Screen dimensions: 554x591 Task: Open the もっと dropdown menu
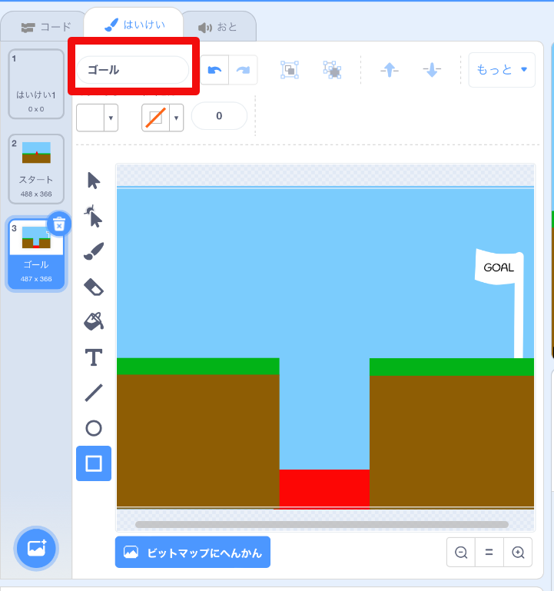click(x=502, y=70)
